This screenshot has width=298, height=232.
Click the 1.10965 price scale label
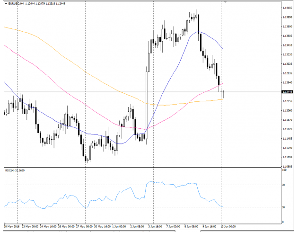[286, 166]
